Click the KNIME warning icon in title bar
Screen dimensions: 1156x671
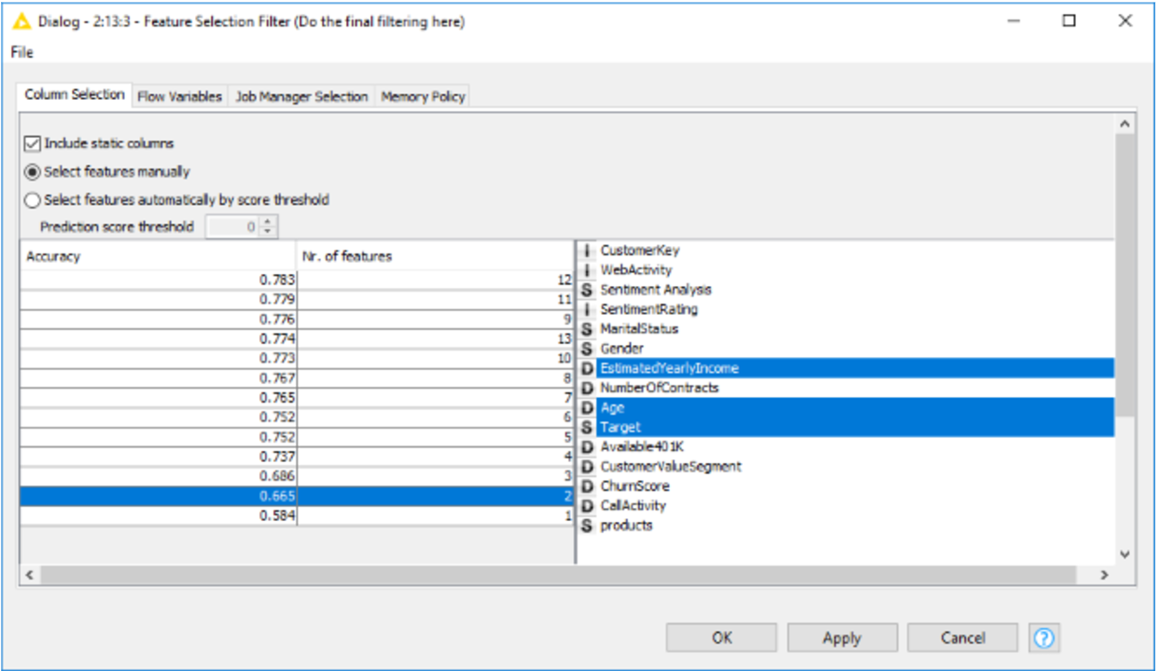[x=22, y=21]
